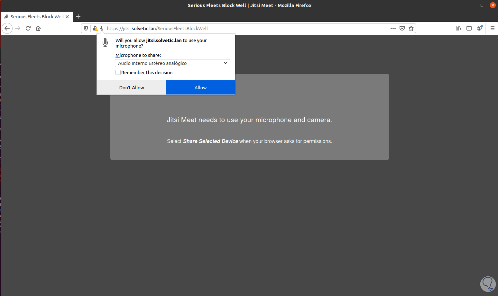Click the 'Will you allow jitsi.solvetic.lan' prompt text
Screen dimensions: 498x296
click(161, 43)
